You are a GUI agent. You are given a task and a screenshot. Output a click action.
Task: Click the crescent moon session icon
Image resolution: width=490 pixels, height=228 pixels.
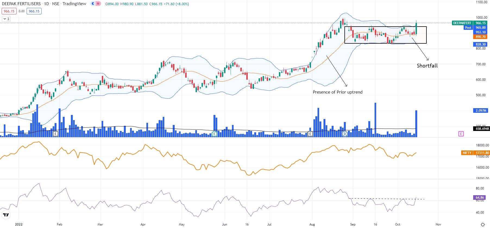coord(93,4)
